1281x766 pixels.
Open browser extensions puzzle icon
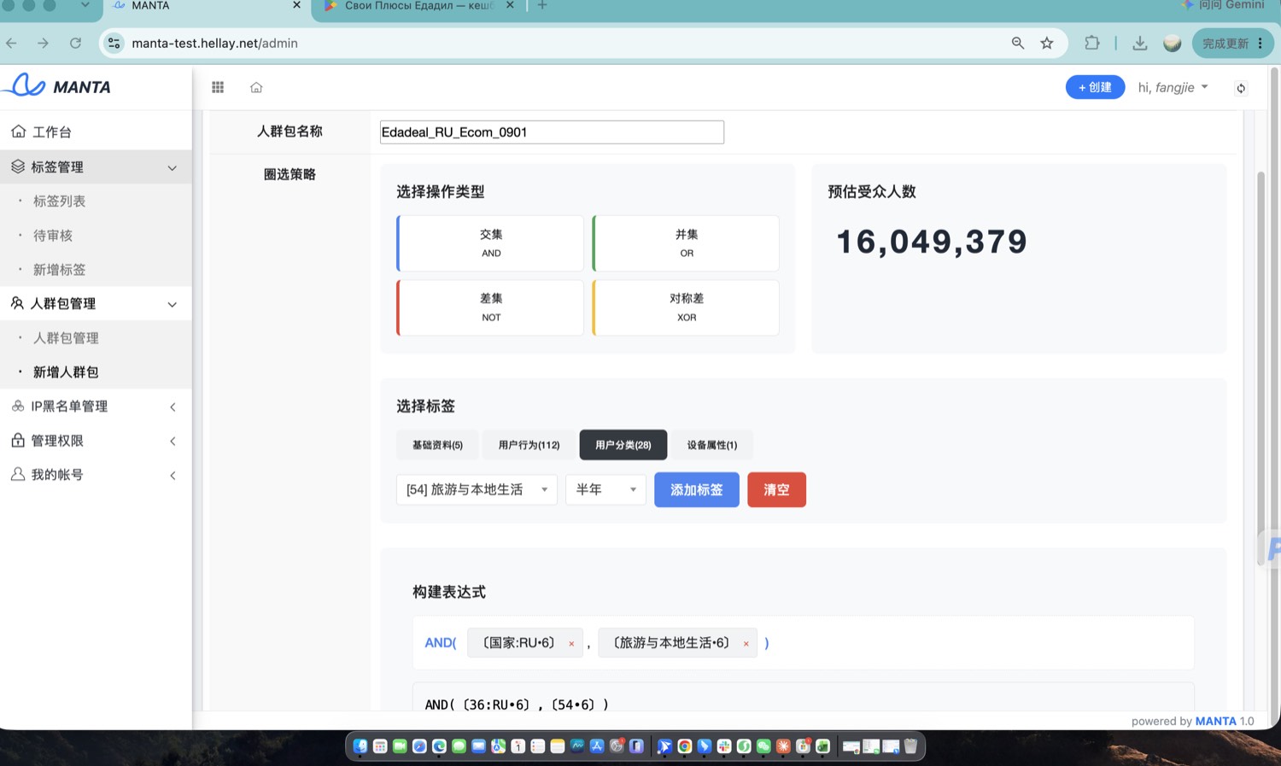pos(1092,43)
